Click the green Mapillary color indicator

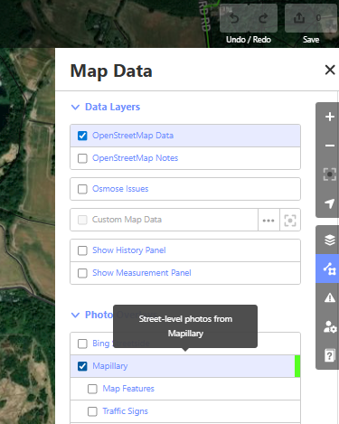tap(297, 366)
